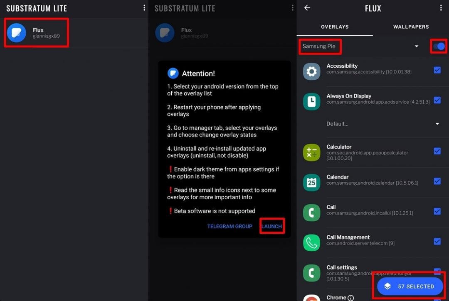Screen dimensions: 449x301
Task: Uncheck the Calculator overlay checkbox
Action: coord(437,151)
